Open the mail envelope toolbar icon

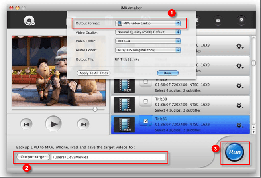[x=218, y=20]
